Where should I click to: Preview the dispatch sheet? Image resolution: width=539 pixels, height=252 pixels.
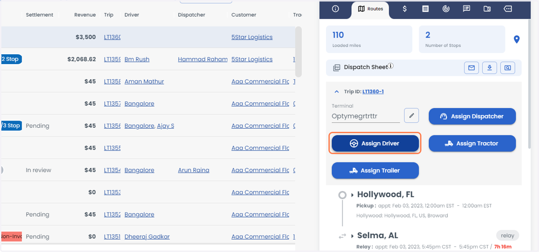tap(508, 68)
